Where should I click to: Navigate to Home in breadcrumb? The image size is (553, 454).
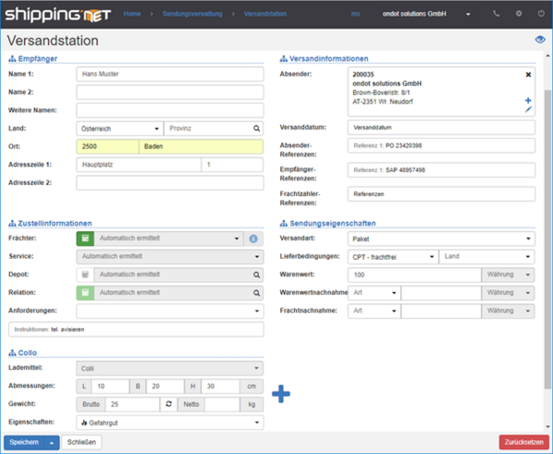[133, 15]
